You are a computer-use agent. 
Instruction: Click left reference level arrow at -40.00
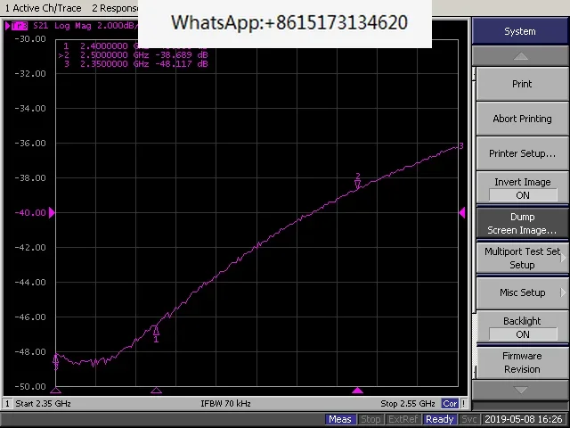[x=52, y=212]
